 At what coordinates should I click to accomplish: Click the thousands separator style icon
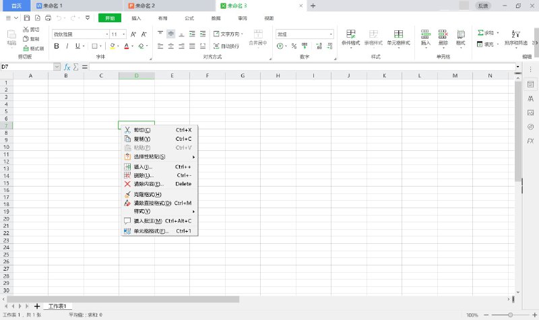point(305,46)
